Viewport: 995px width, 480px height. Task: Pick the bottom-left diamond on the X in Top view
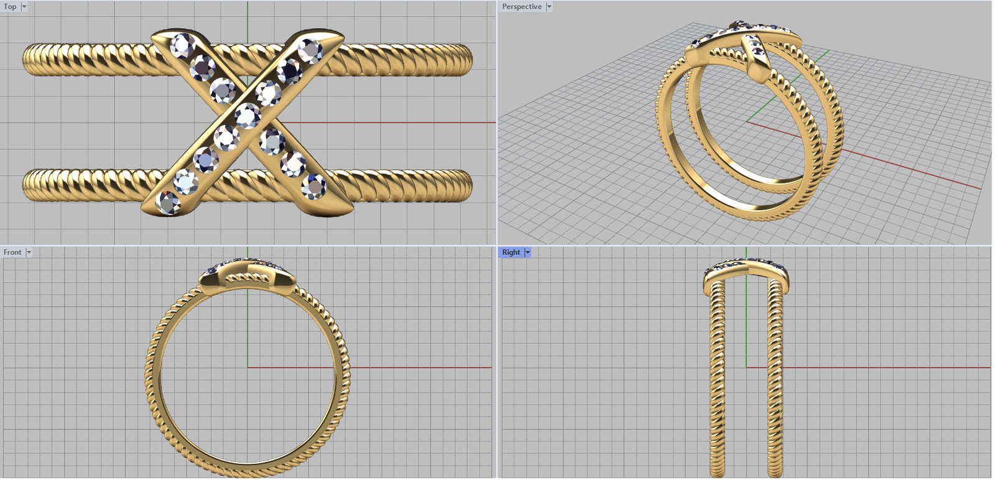point(168,202)
